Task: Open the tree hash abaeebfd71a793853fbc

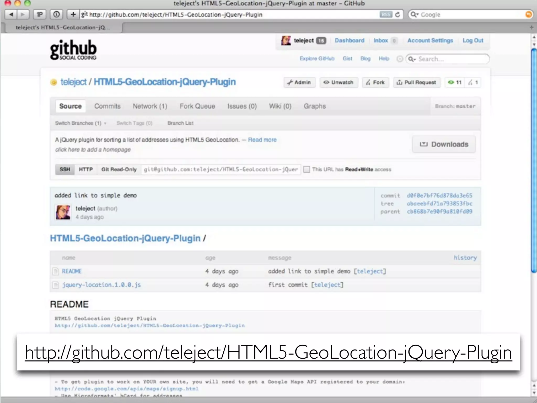Action: pyautogui.click(x=439, y=204)
